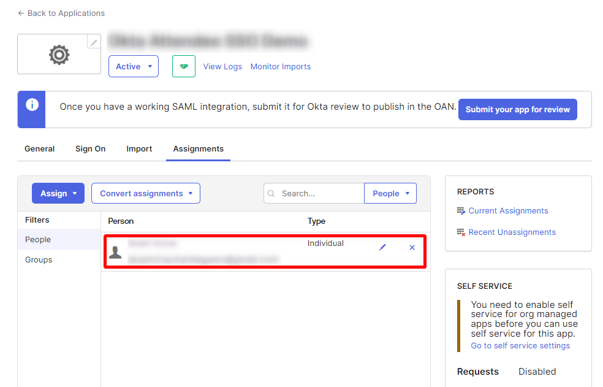Click the Current Assignments report icon
This screenshot has width=603, height=387.
coord(461,211)
